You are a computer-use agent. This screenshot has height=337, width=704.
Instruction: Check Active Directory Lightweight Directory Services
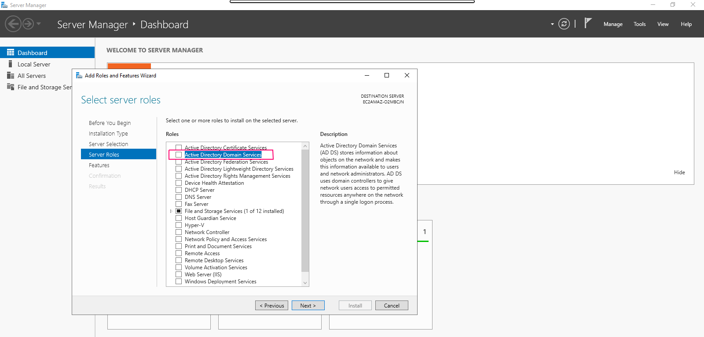tap(179, 169)
